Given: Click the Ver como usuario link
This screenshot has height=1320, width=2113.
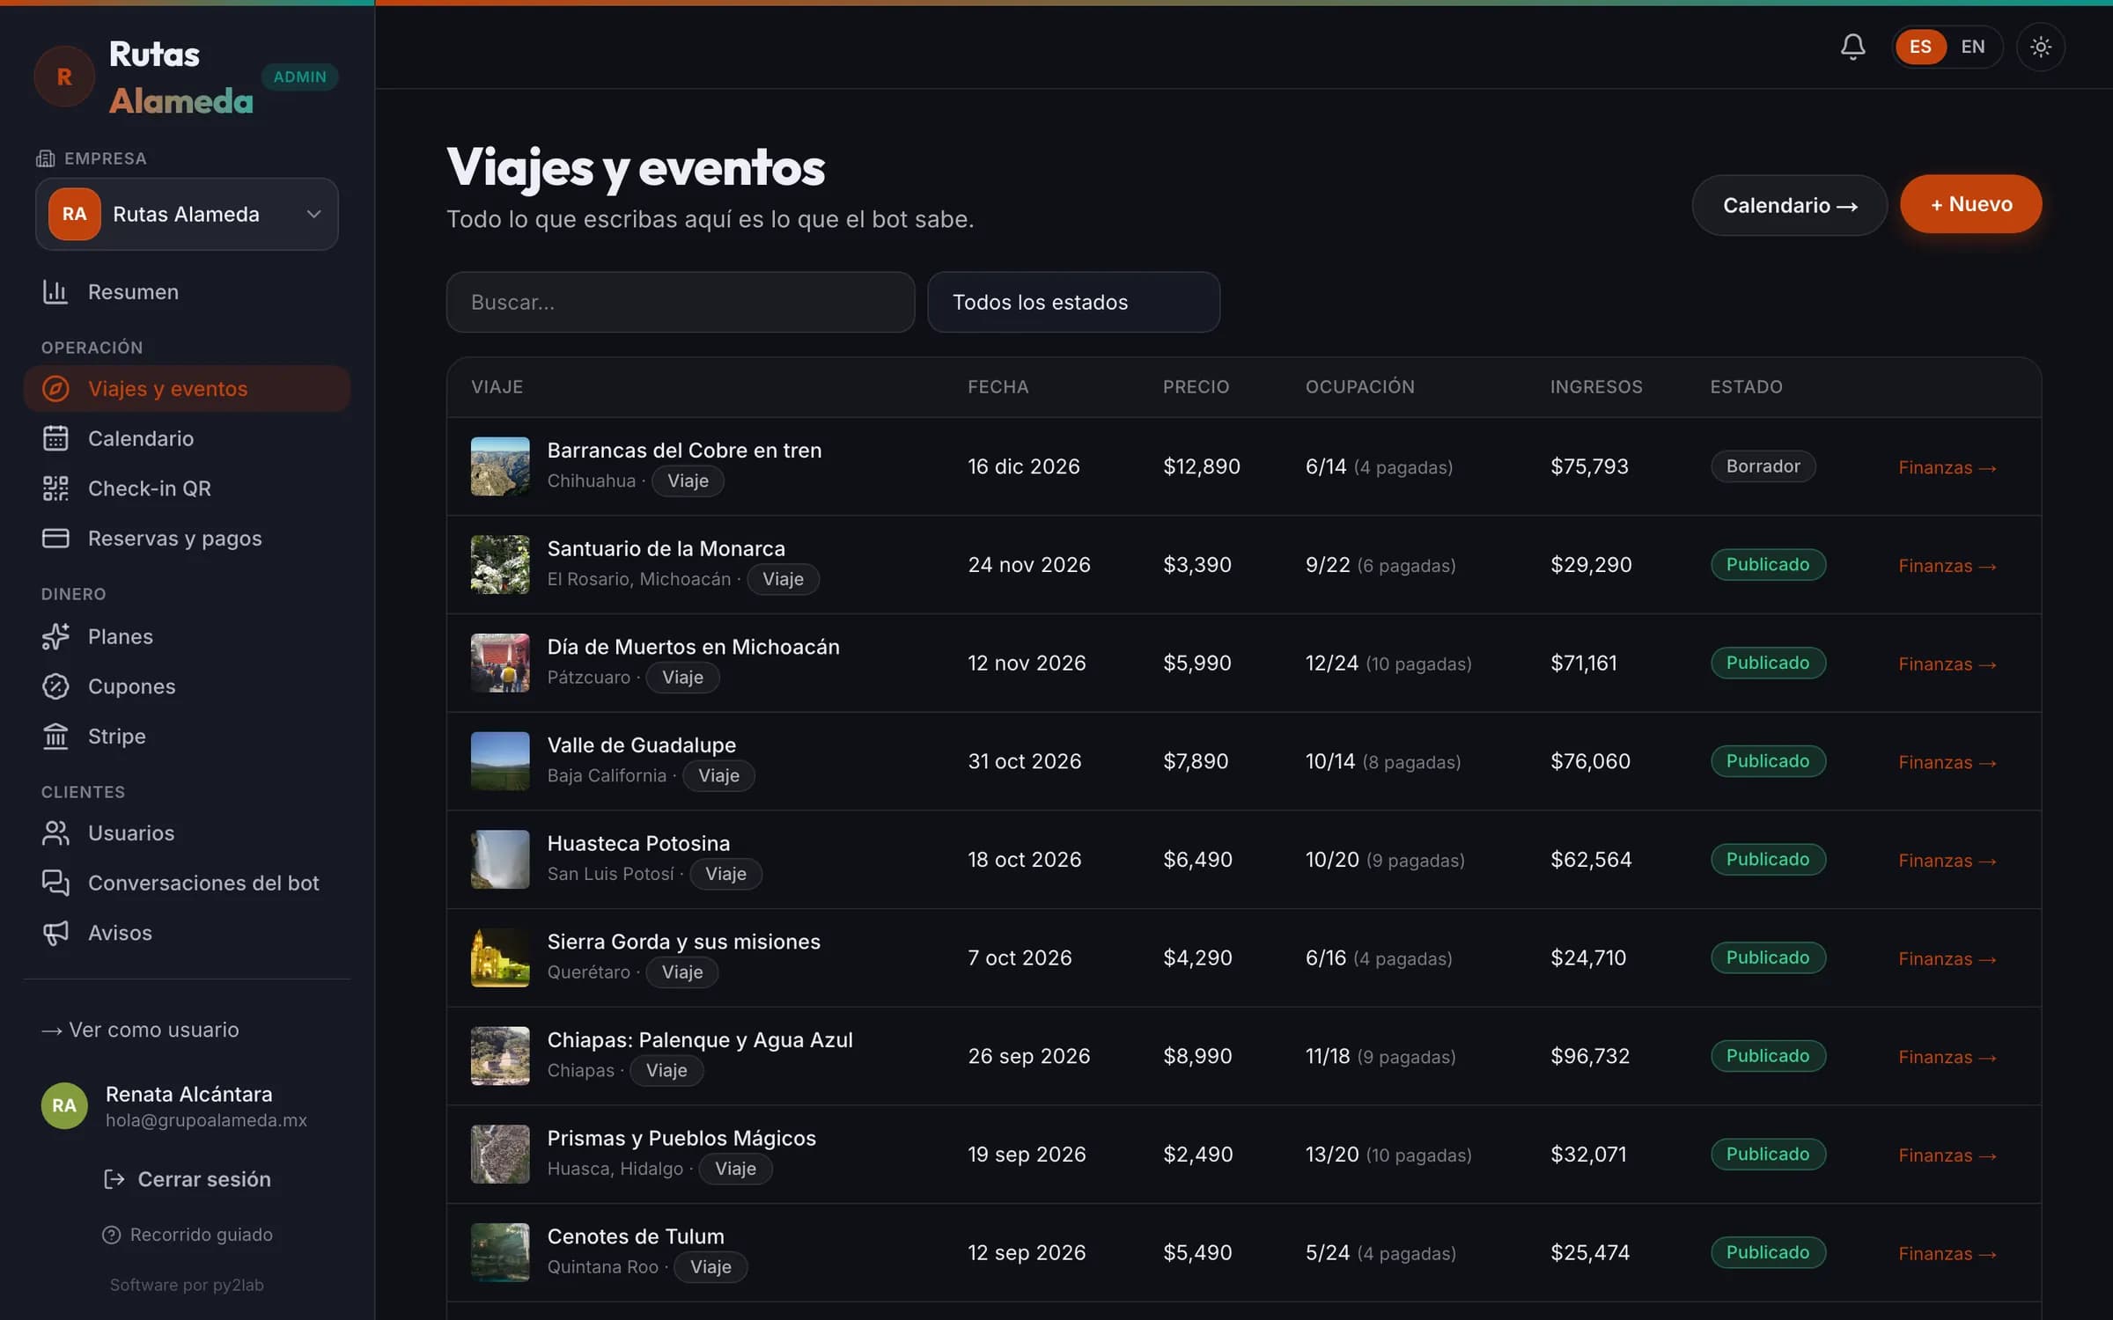Looking at the screenshot, I should [x=140, y=1030].
